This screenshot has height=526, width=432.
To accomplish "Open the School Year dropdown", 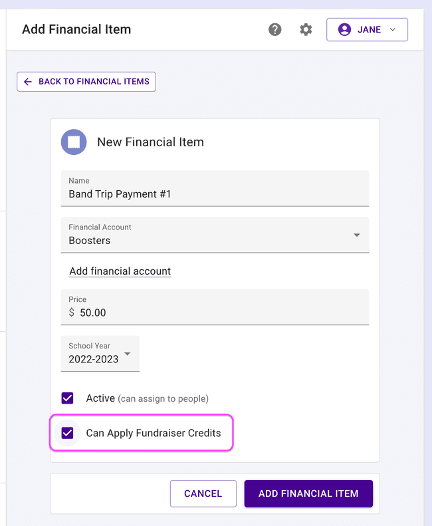I will tap(100, 353).
